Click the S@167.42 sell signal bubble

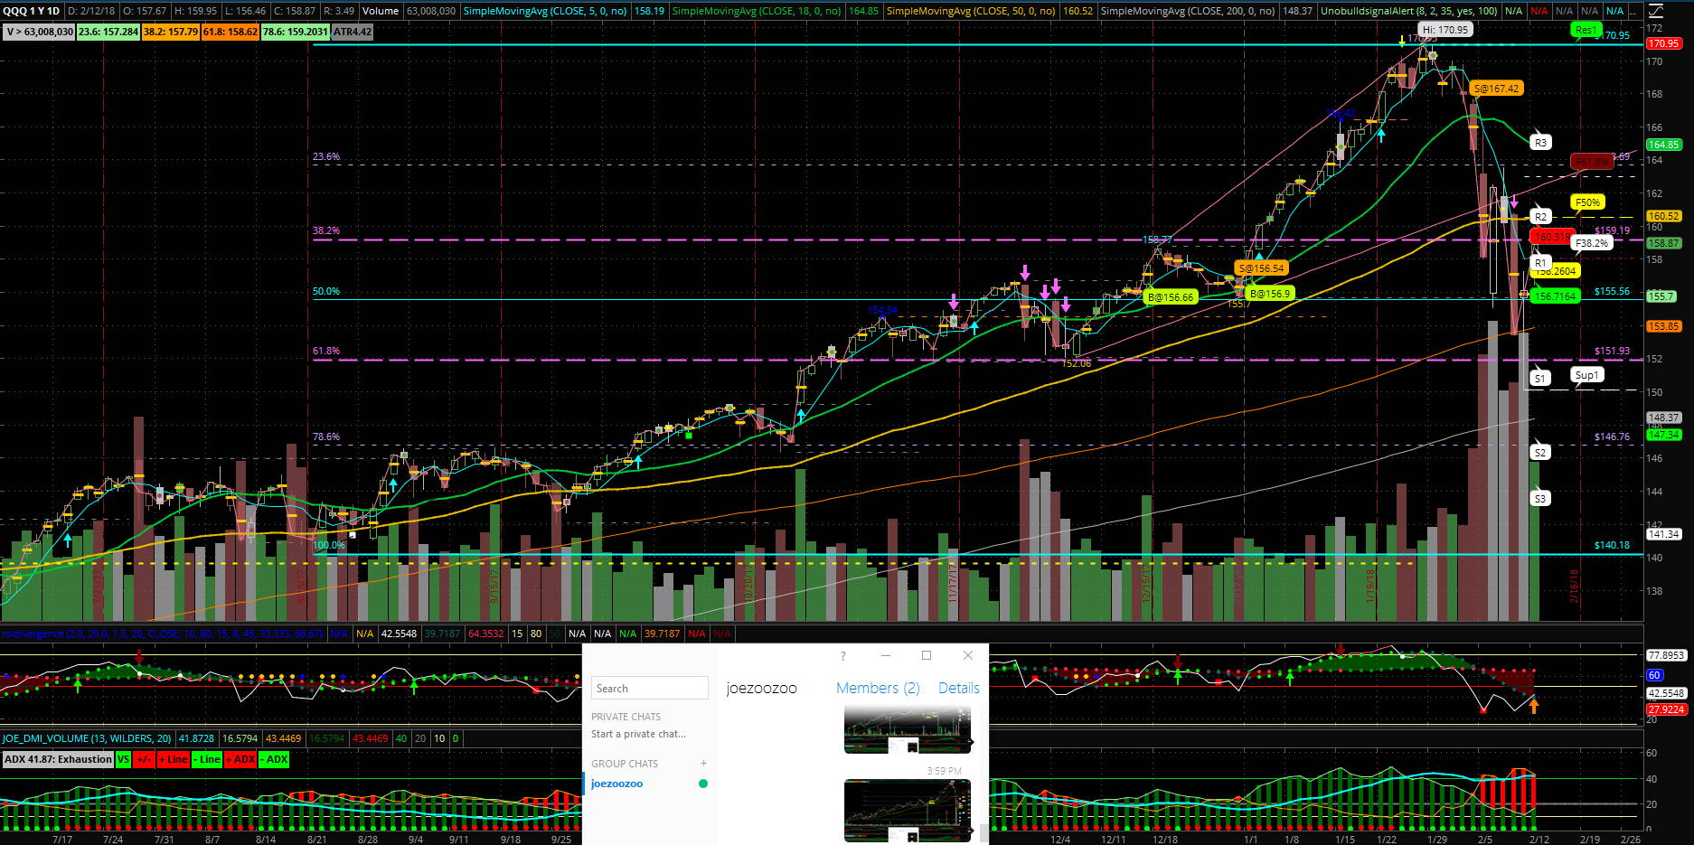tap(1496, 89)
